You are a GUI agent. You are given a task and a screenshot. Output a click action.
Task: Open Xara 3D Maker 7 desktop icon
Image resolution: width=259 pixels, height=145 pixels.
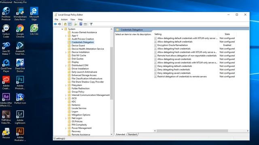6,48
